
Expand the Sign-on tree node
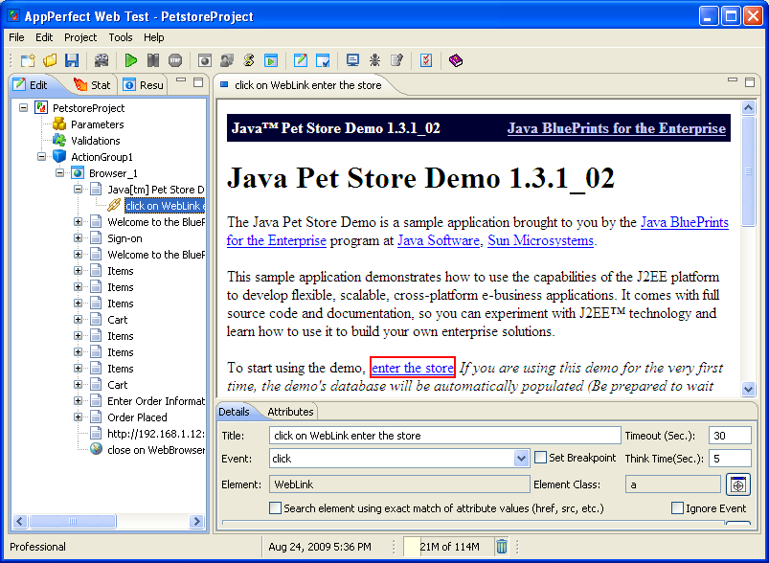79,238
